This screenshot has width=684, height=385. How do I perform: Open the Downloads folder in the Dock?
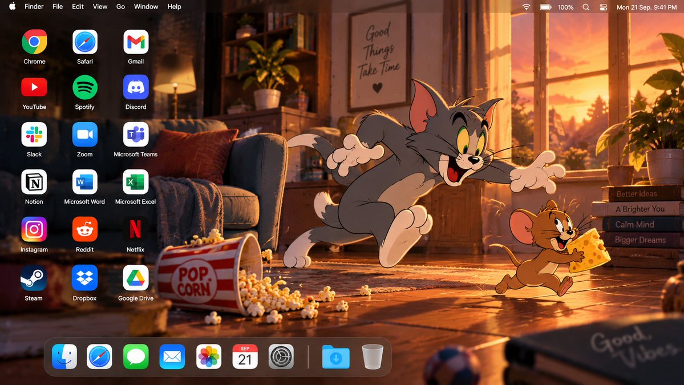[336, 357]
